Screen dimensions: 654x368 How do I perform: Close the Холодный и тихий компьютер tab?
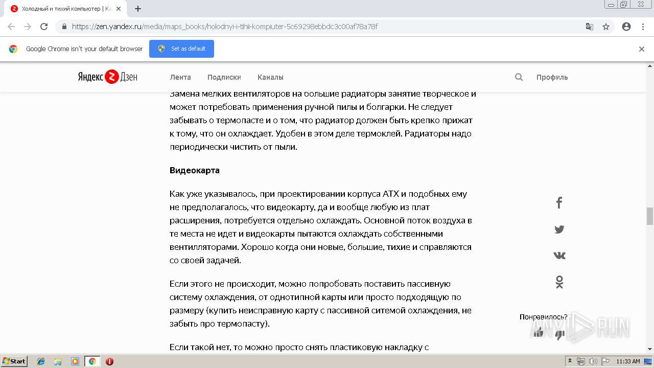pyautogui.click(x=119, y=9)
